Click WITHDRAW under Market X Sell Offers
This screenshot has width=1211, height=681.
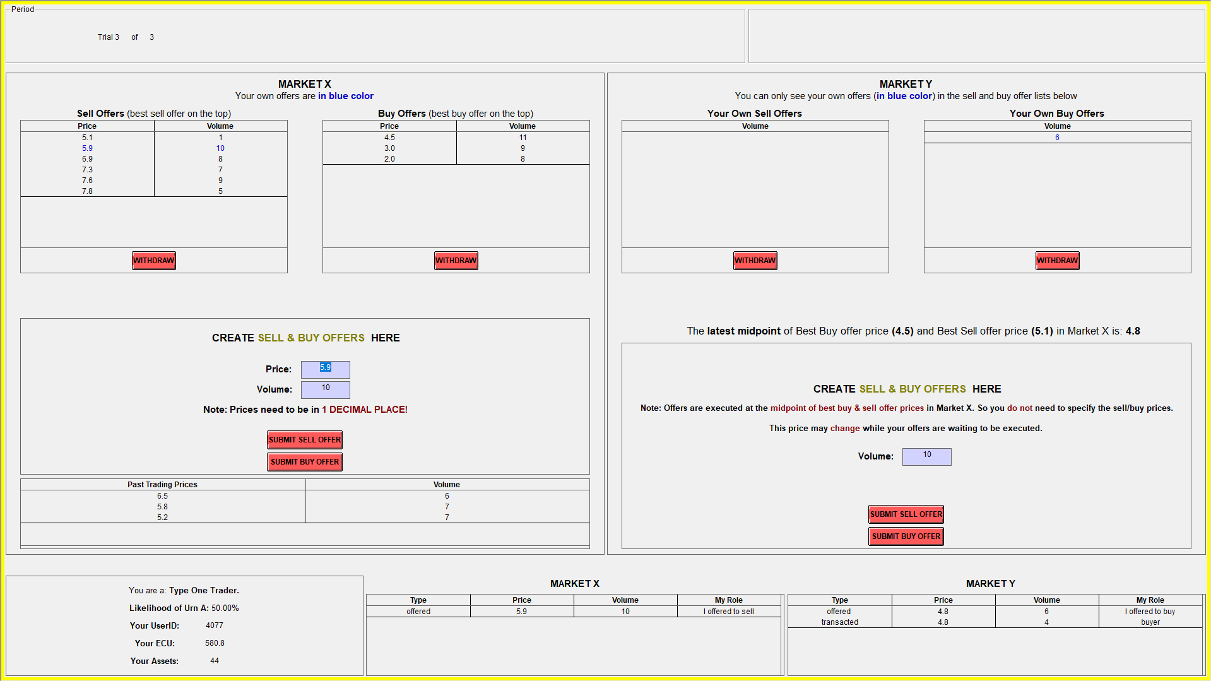pos(153,261)
